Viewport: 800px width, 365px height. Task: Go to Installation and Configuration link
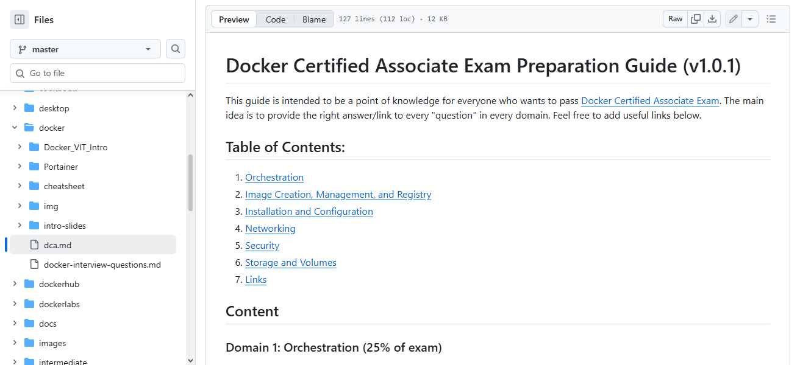coord(309,212)
